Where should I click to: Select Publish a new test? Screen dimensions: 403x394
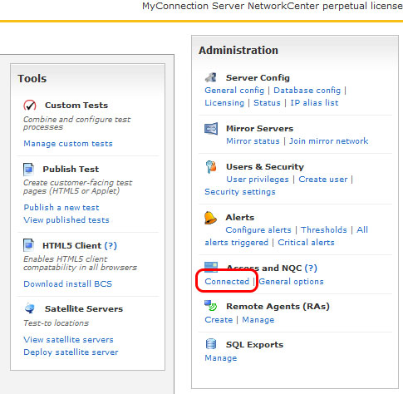[61, 208]
